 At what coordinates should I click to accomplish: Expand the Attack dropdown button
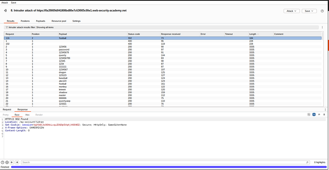pyautogui.click(x=292, y=11)
